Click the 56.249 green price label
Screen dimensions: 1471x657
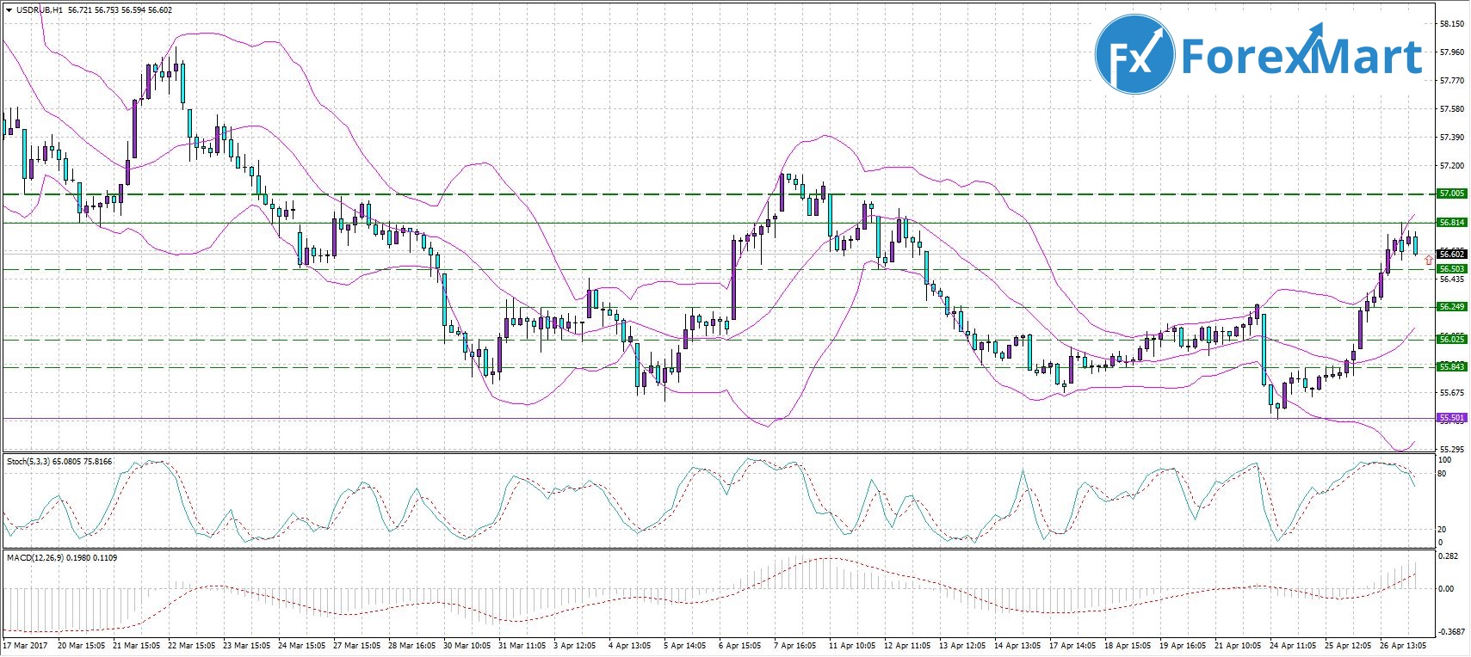tap(1452, 307)
